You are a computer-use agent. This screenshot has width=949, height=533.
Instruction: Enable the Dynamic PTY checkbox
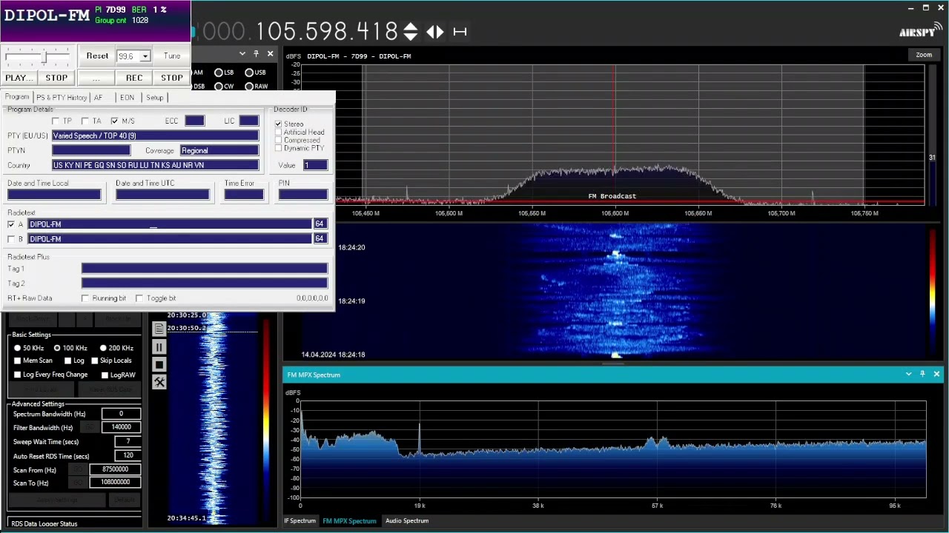279,148
